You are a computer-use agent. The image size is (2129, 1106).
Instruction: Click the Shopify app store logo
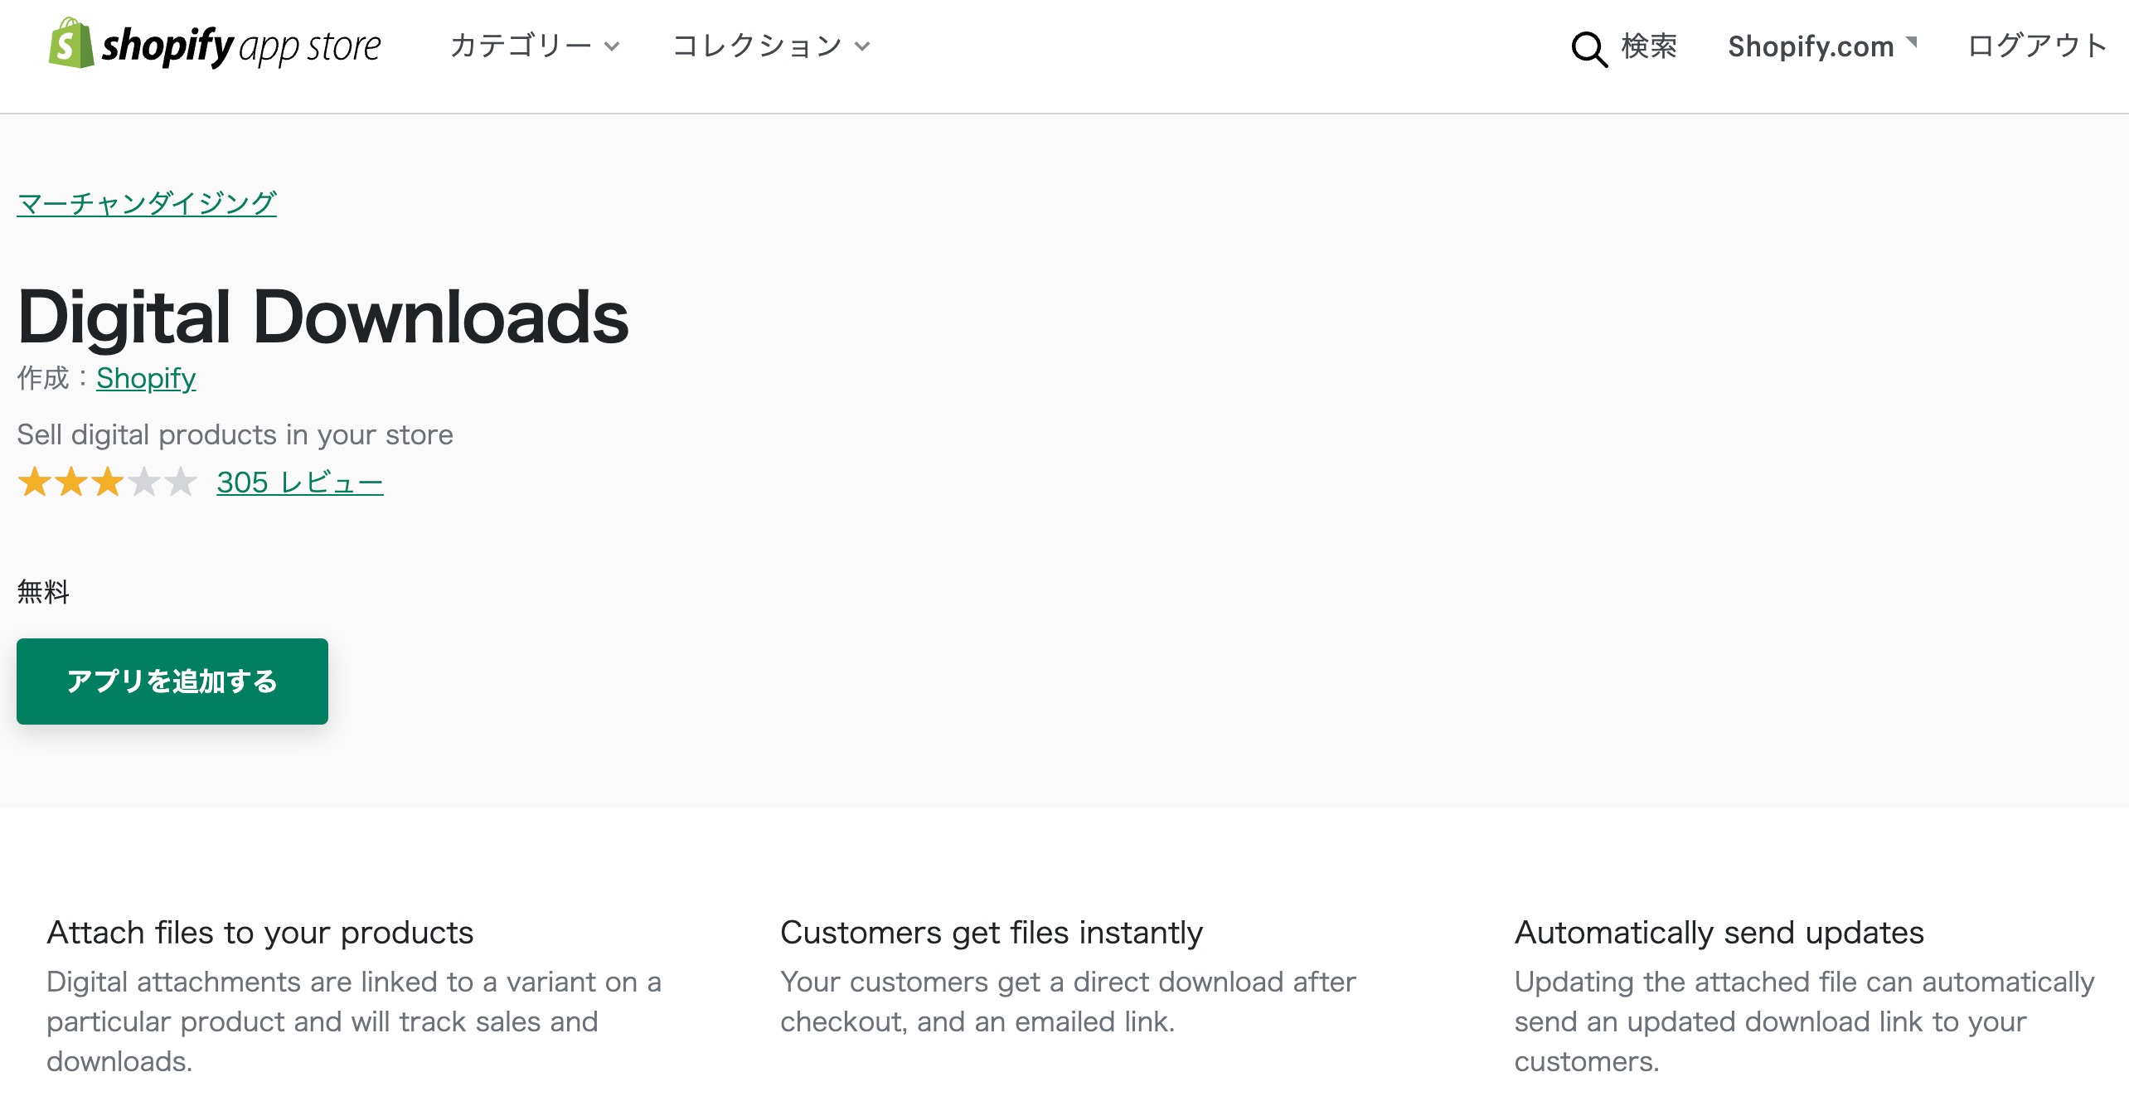pyautogui.click(x=215, y=44)
